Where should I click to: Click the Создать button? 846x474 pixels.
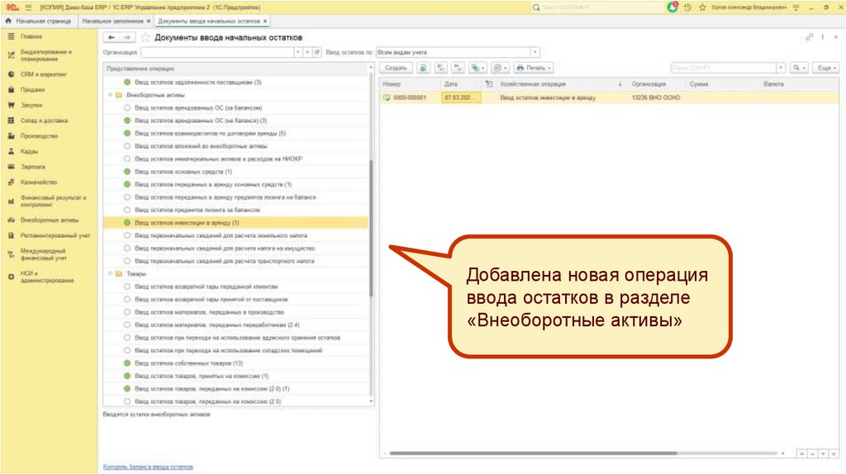tap(396, 68)
